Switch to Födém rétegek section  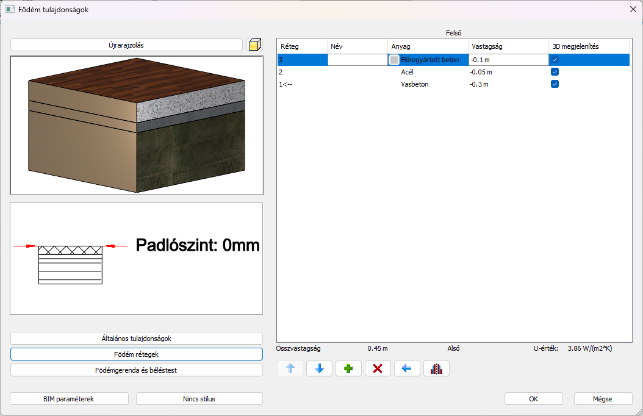(x=137, y=354)
